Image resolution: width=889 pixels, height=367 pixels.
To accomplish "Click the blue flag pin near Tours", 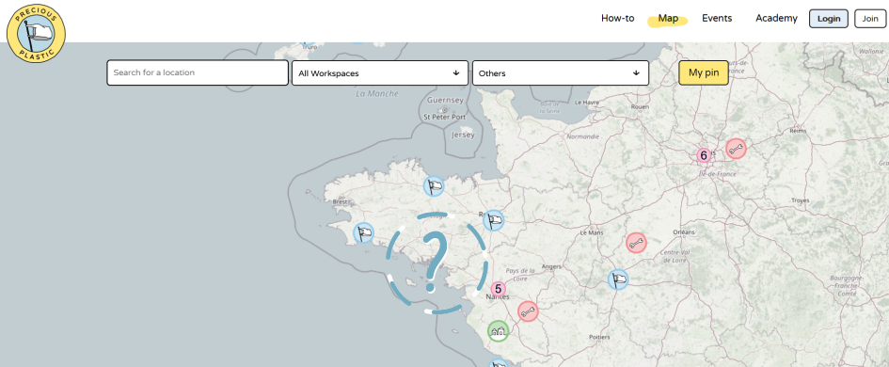I will point(618,279).
